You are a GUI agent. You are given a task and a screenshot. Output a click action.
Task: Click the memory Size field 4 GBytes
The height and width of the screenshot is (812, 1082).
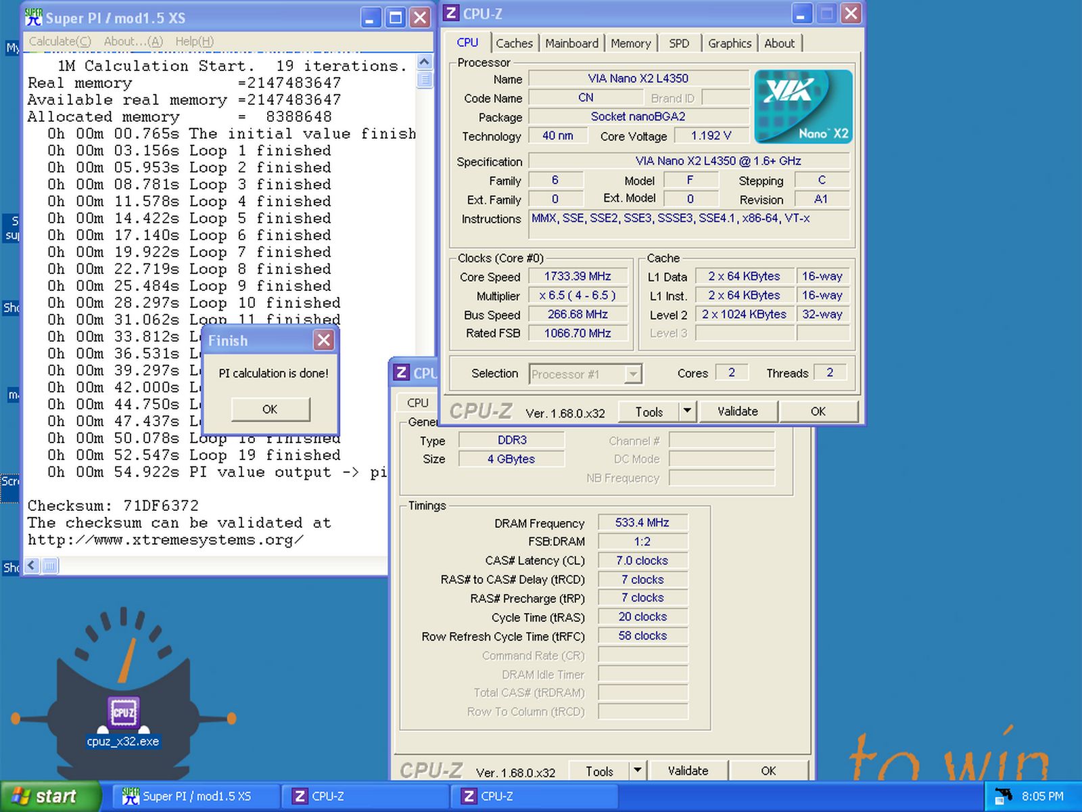pos(512,459)
